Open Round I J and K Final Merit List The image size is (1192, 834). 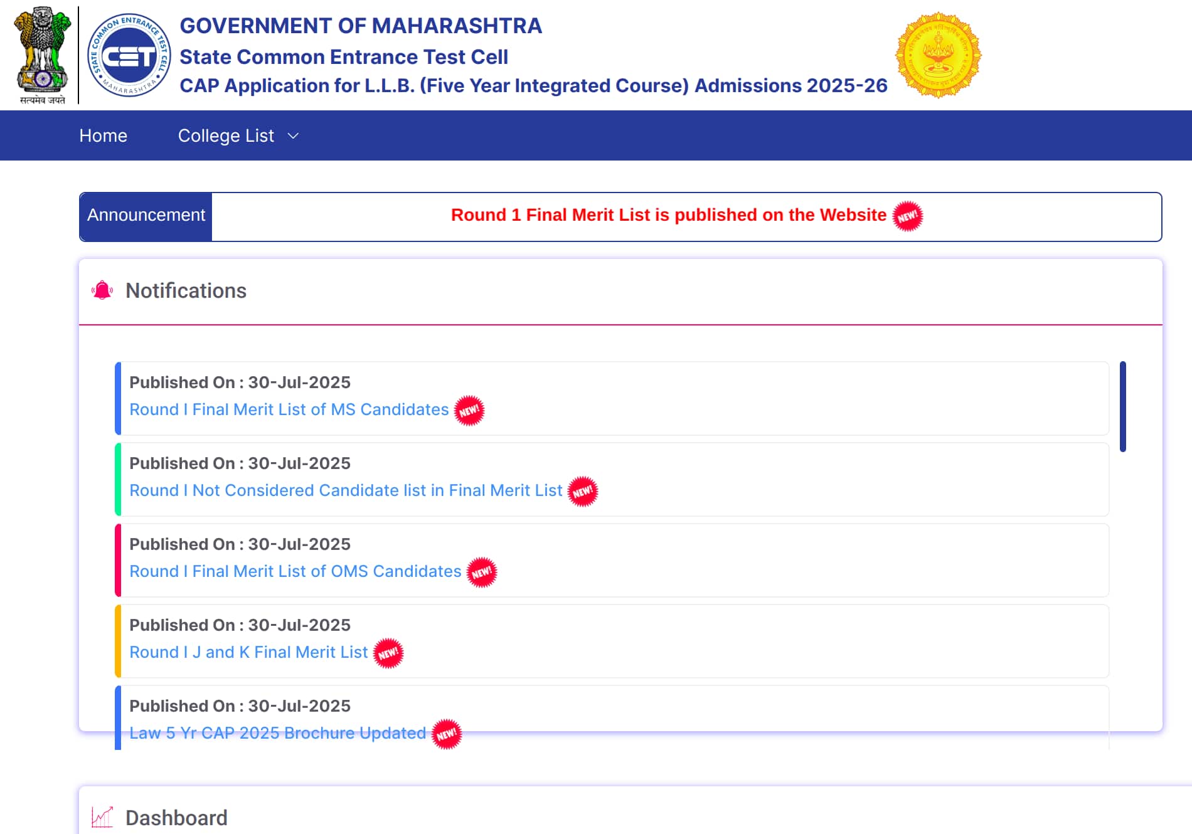[x=248, y=652]
